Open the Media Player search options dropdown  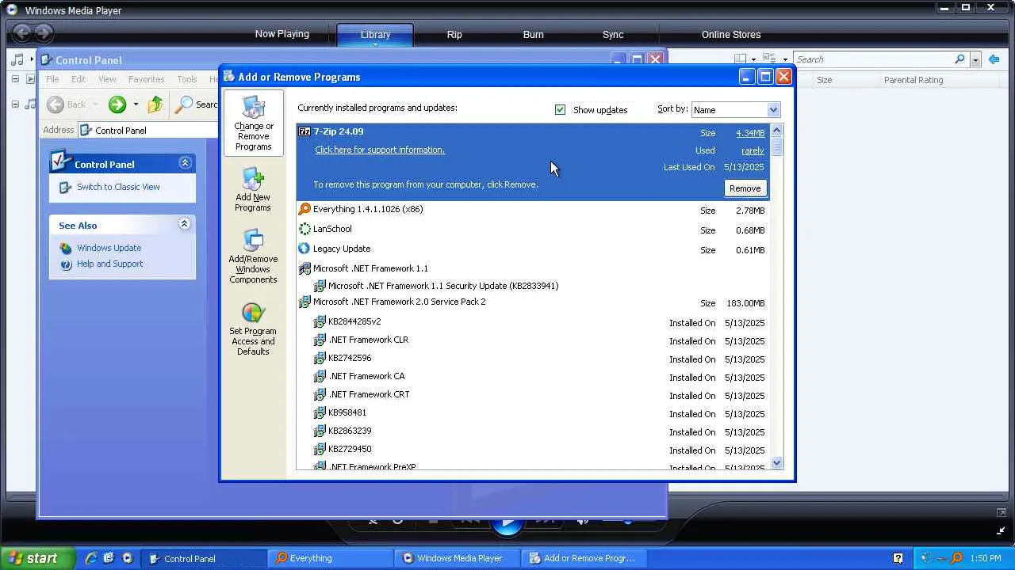975,59
